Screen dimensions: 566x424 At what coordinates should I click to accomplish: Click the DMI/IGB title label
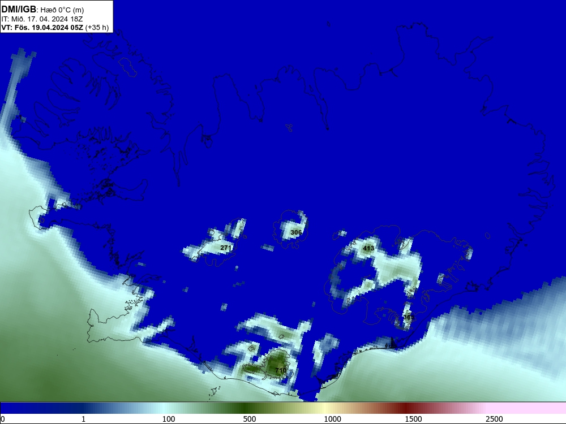(19, 9)
